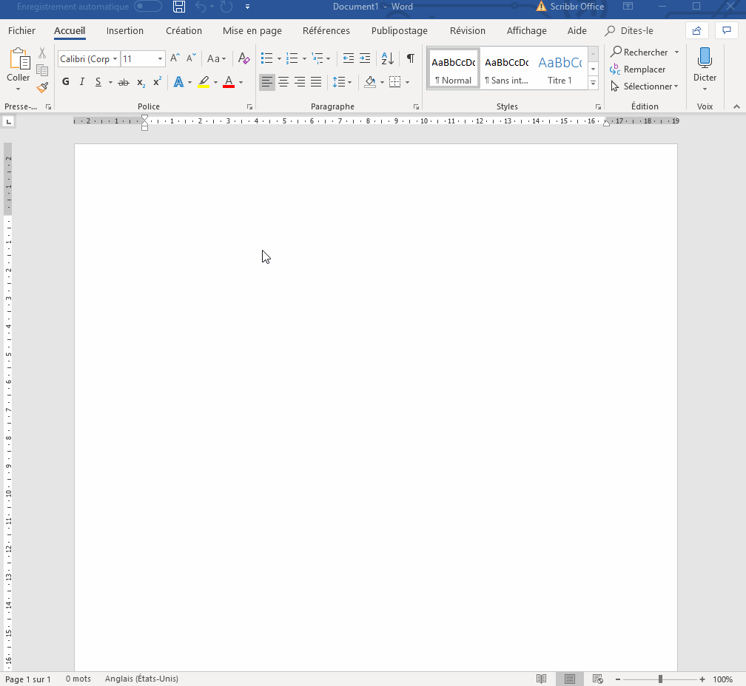Click the ribbon display options icon
The width and height of the screenshot is (746, 686).
click(x=628, y=7)
